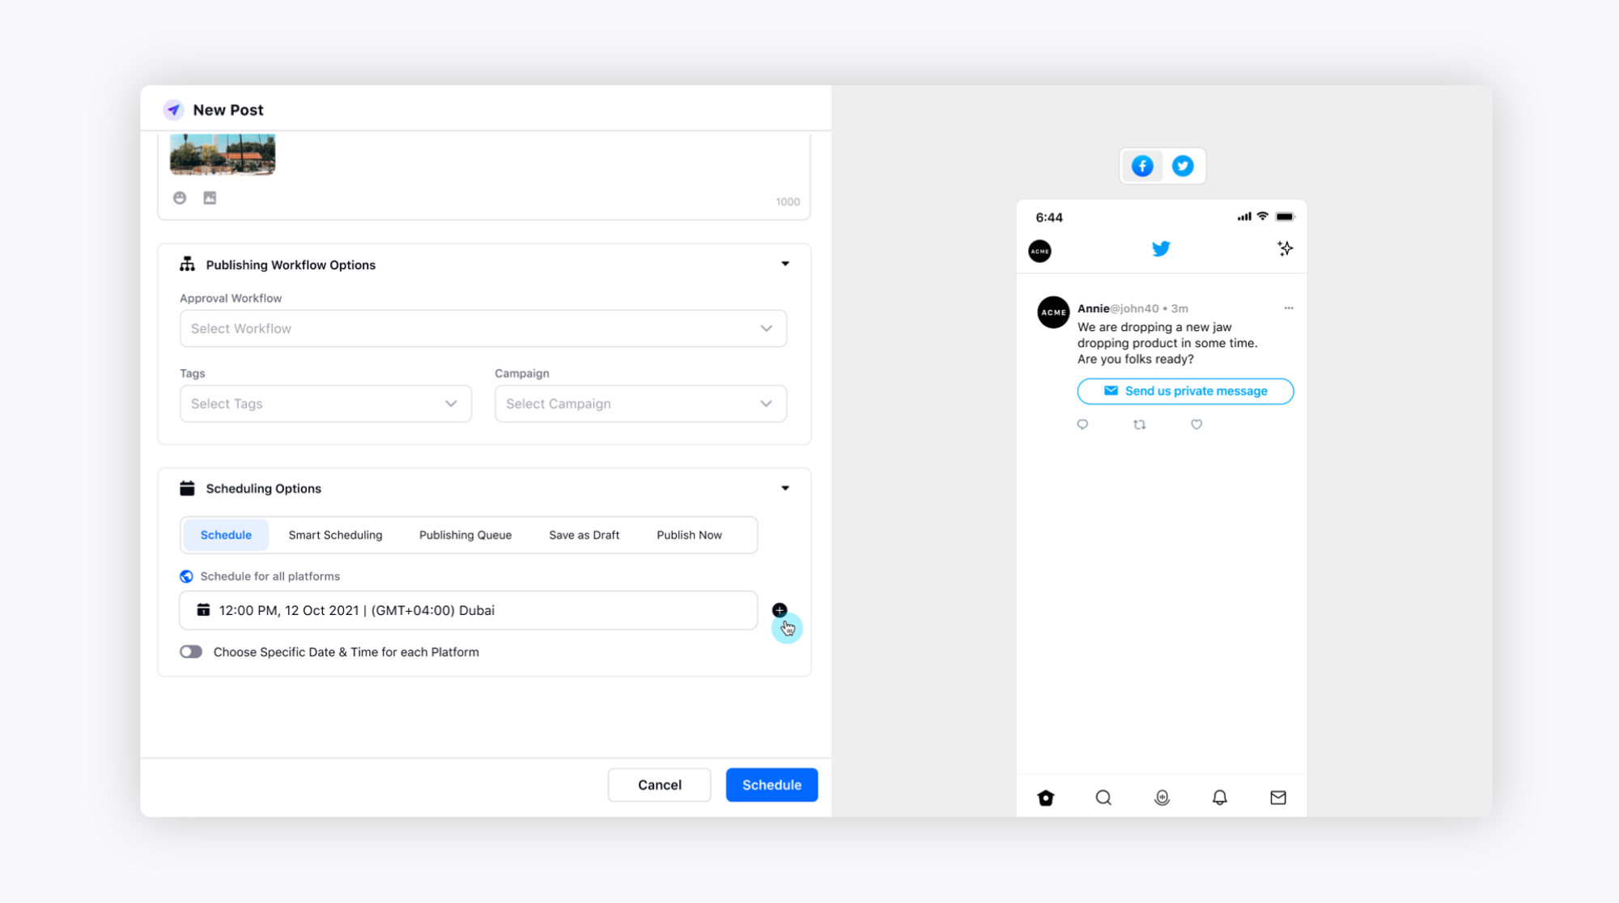The image size is (1619, 903).
Task: Open the Select Workflow dropdown
Action: click(x=482, y=327)
